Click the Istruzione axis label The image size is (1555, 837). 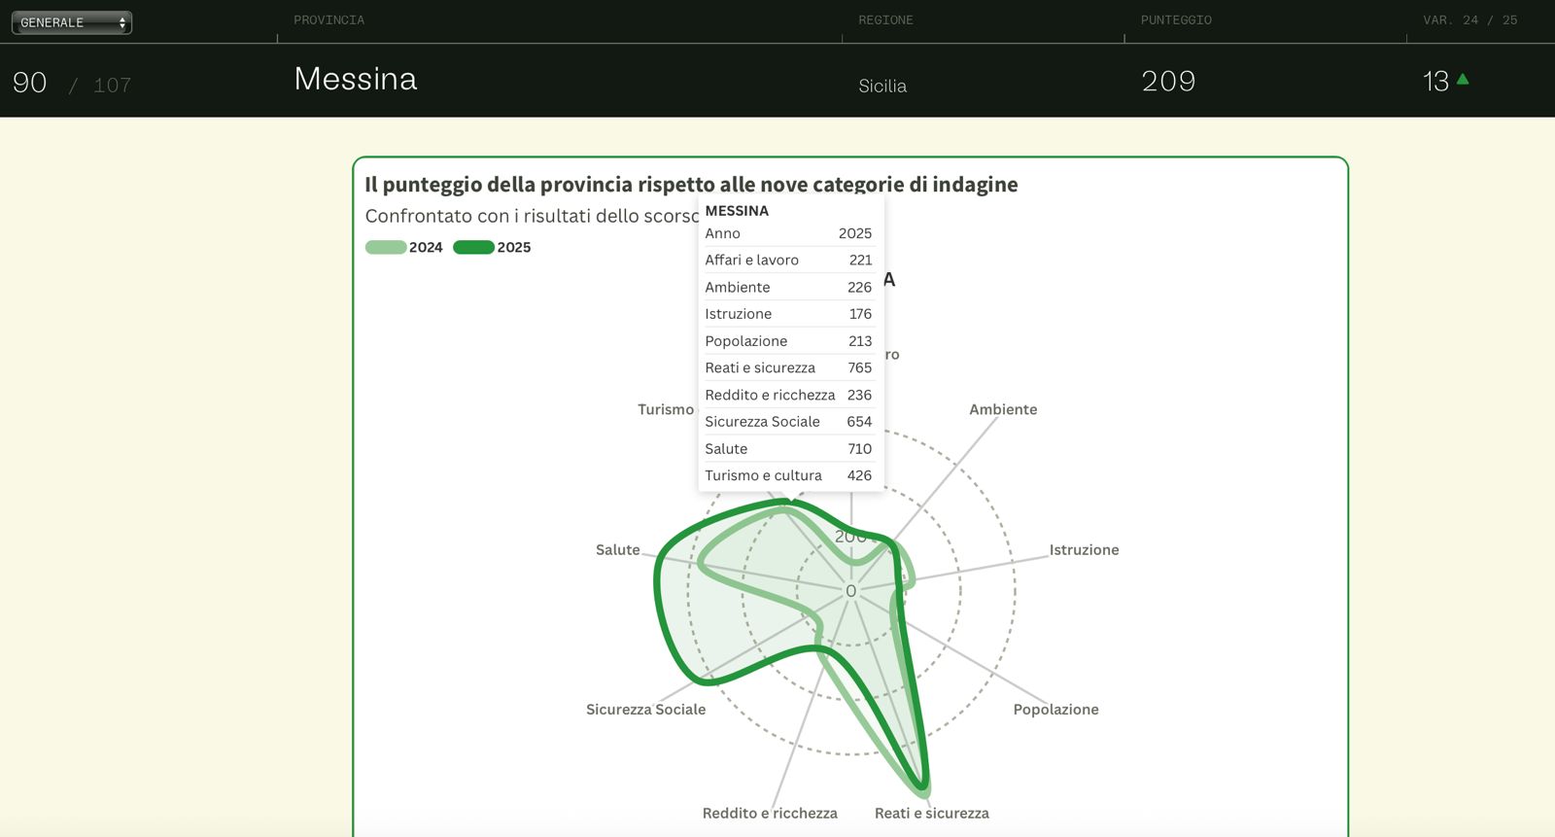click(x=1084, y=550)
